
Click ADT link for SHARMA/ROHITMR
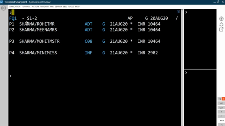tap(88, 24)
